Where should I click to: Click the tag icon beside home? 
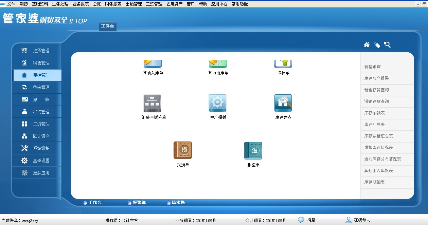click(377, 45)
